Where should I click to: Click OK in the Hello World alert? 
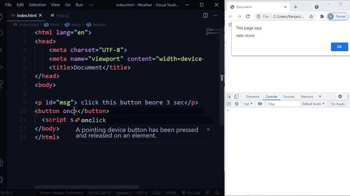(x=339, y=47)
